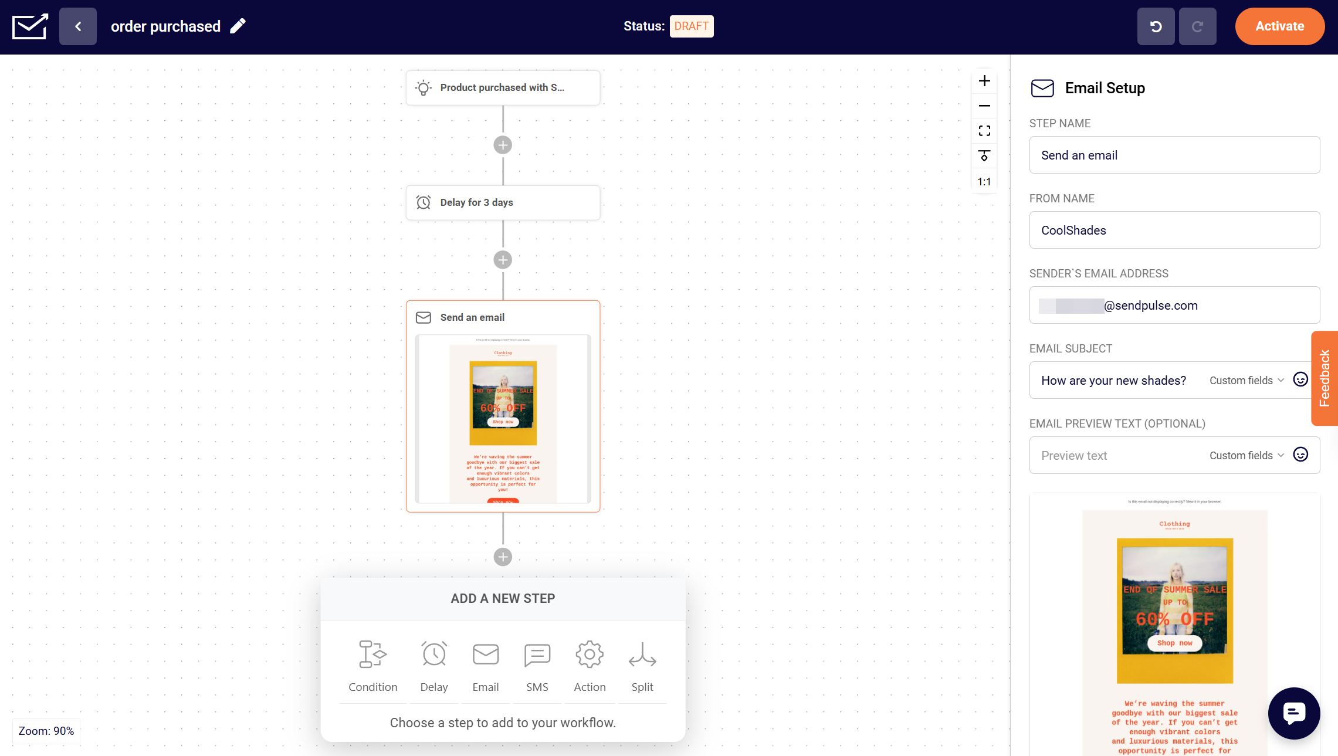Image resolution: width=1338 pixels, height=756 pixels.
Task: Zoom out the canvas with minus icon
Action: (x=984, y=106)
